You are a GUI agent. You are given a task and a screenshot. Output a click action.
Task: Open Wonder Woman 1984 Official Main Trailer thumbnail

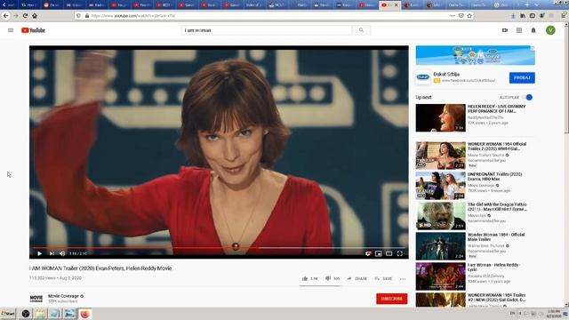tap(441, 246)
